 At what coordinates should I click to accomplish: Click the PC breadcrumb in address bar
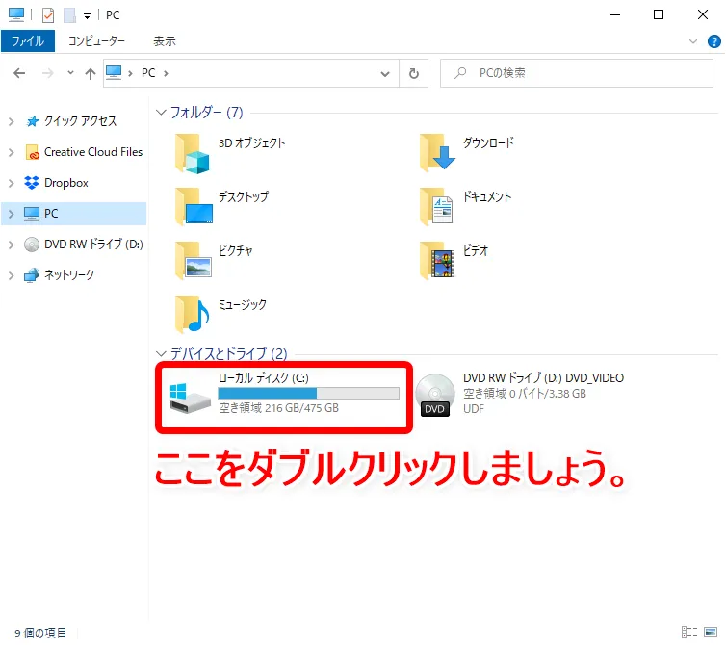[x=148, y=73]
